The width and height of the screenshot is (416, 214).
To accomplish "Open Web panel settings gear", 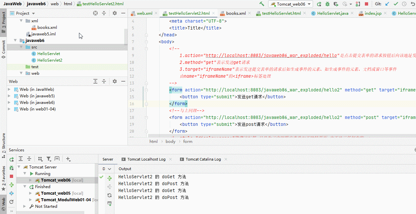I will click(115, 81).
